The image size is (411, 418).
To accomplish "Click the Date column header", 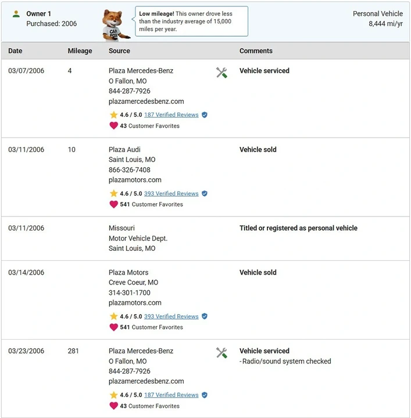I will pyautogui.click(x=15, y=51).
